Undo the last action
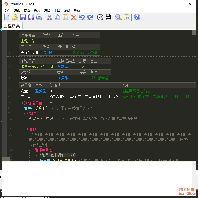 (82, 17)
